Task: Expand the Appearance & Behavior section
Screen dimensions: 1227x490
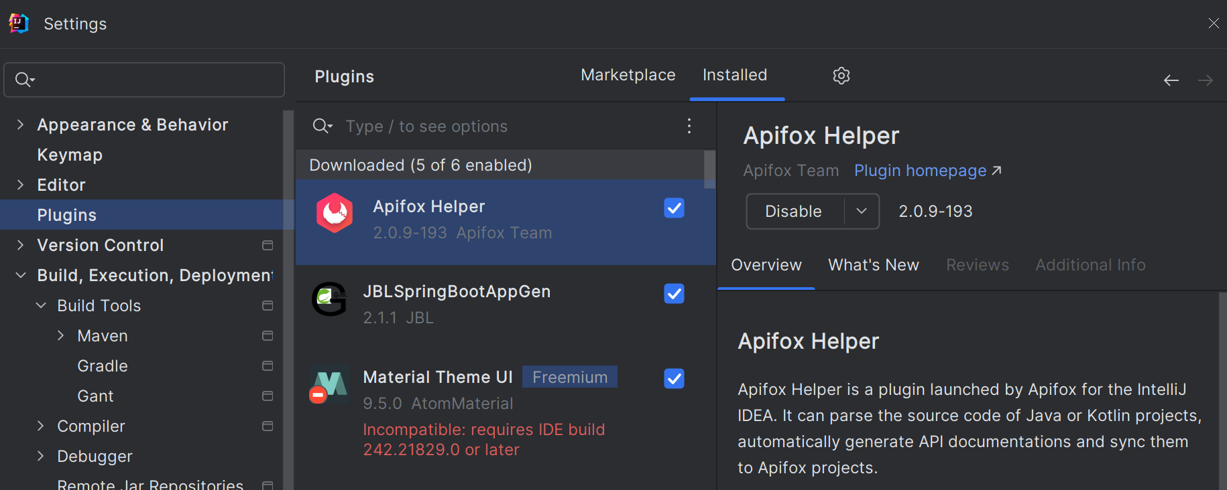Action: [21, 125]
